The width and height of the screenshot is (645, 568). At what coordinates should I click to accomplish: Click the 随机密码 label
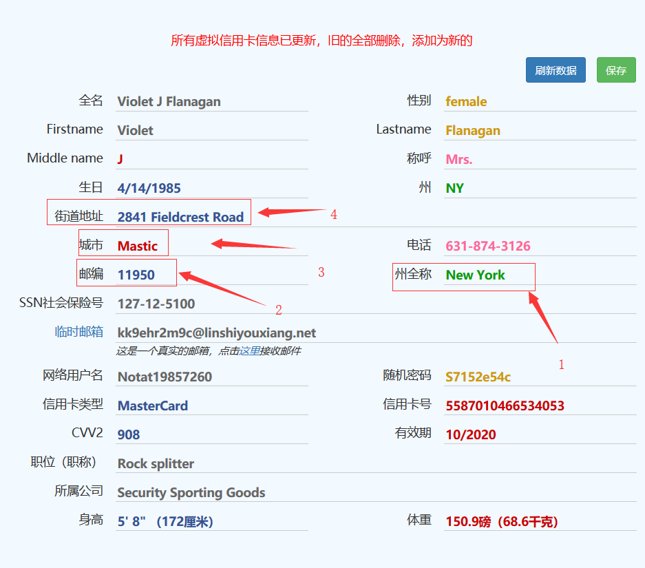pos(408,375)
